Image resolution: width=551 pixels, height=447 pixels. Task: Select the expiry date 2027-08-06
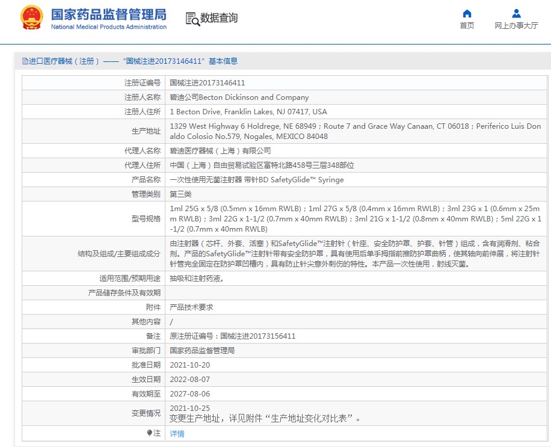[x=189, y=394]
